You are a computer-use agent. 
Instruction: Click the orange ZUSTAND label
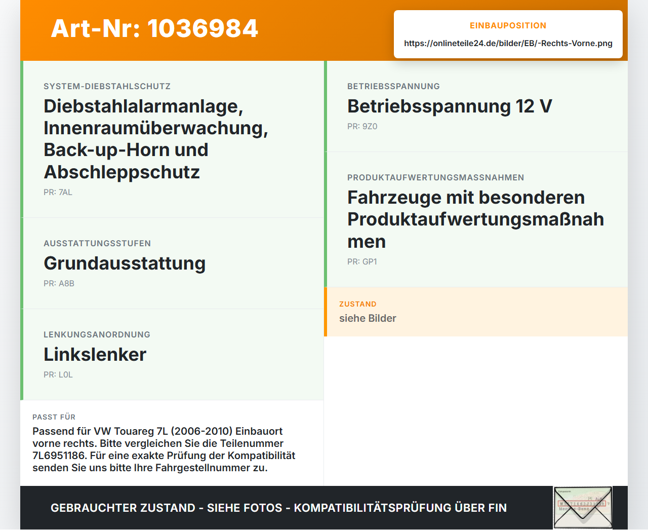click(358, 304)
